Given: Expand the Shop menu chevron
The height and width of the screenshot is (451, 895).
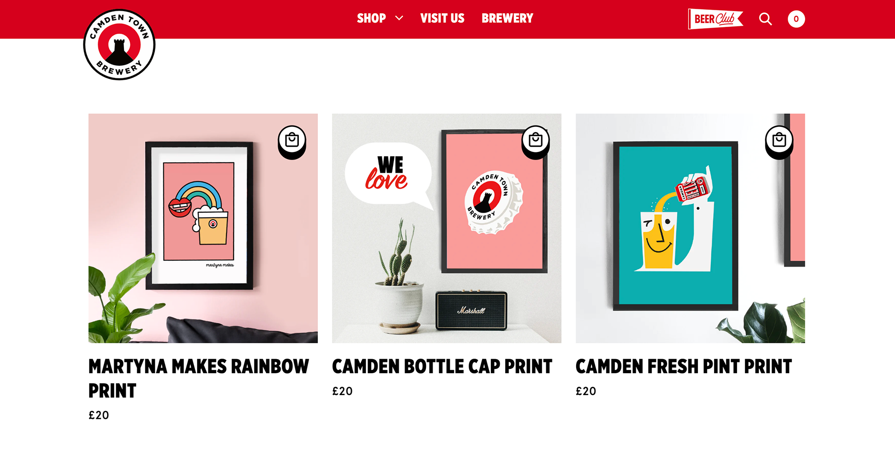Looking at the screenshot, I should tap(399, 18).
